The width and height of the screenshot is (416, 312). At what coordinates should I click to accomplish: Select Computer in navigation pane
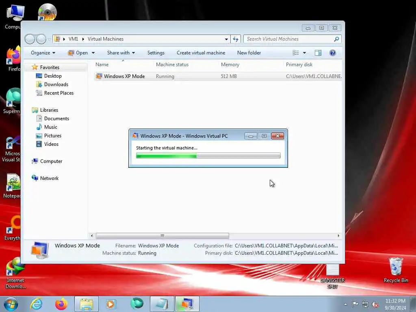tap(51, 161)
